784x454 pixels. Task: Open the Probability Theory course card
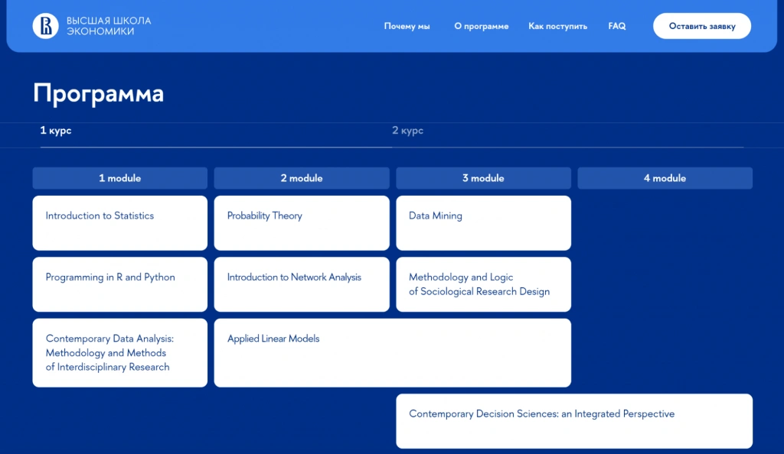[301, 222]
